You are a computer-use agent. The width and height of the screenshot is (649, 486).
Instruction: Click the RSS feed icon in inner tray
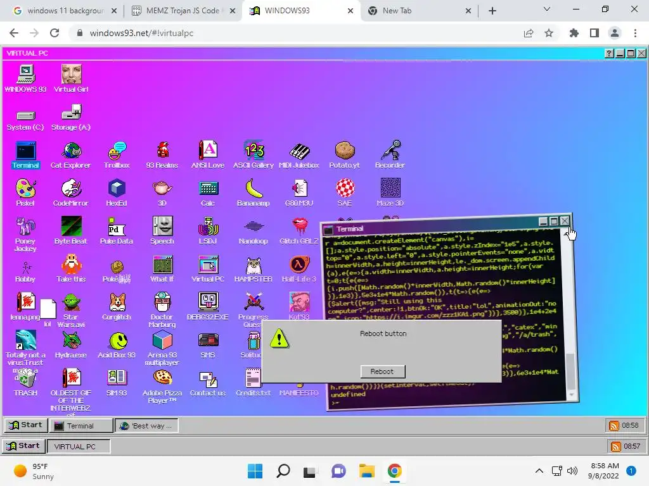tap(614, 426)
